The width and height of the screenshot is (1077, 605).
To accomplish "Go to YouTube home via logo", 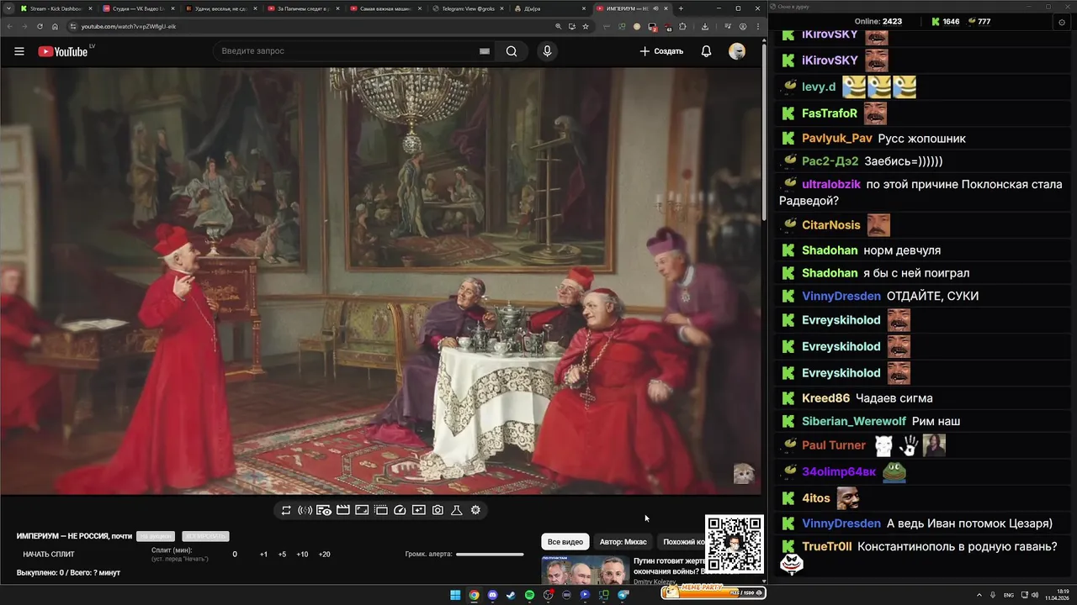I will 63,51.
